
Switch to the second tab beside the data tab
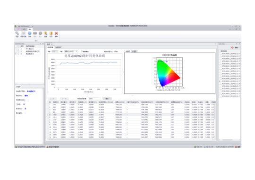coord(58,47)
